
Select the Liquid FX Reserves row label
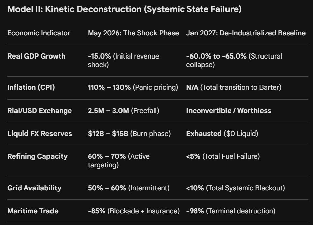(40, 134)
